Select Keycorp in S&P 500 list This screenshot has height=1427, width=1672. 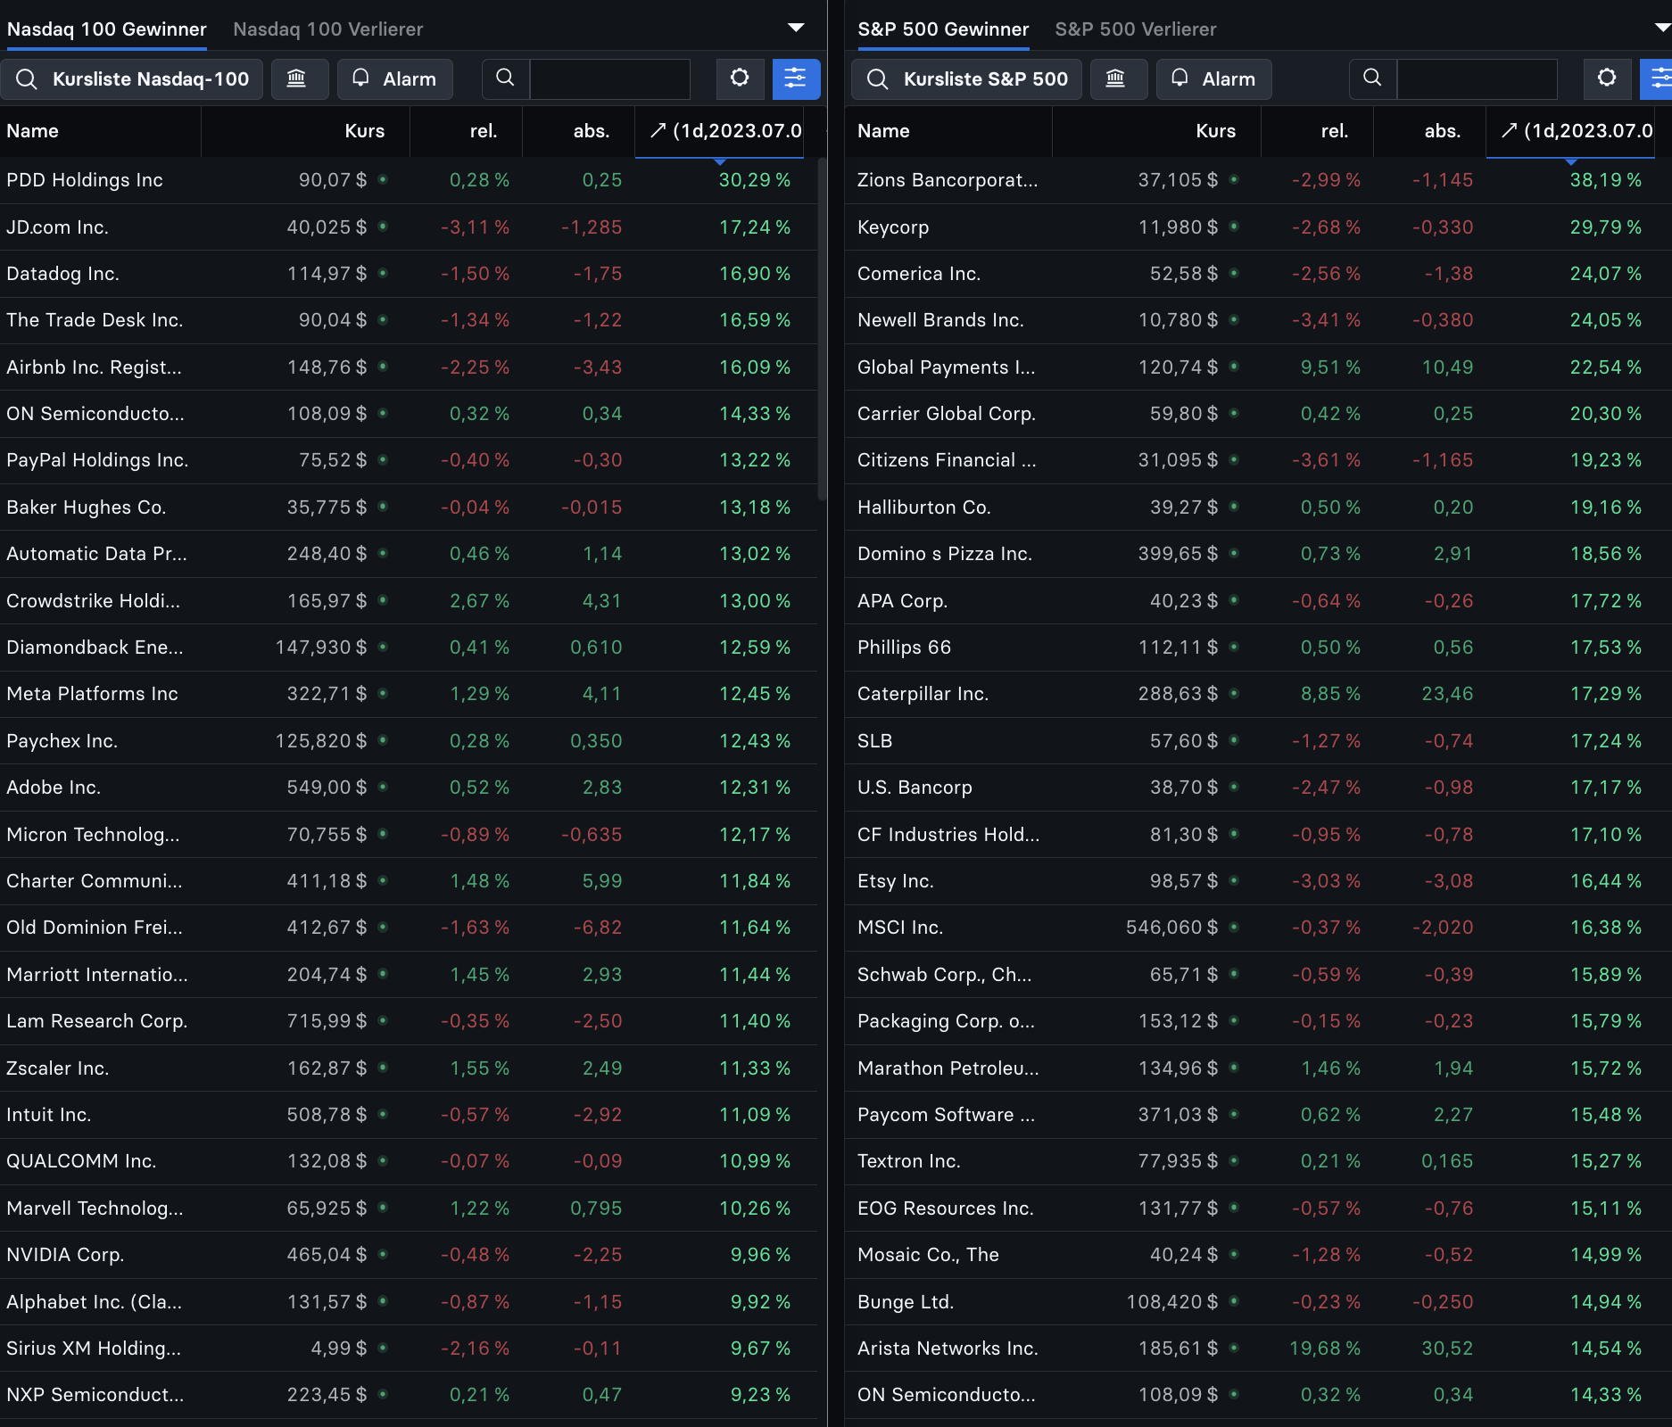tap(1258, 227)
